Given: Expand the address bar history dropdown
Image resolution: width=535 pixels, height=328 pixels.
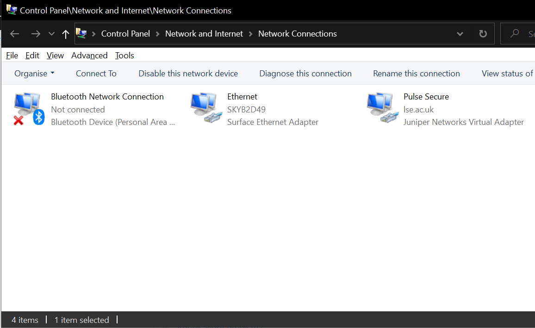Looking at the screenshot, I should pyautogui.click(x=460, y=34).
